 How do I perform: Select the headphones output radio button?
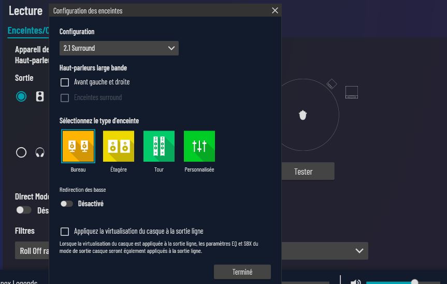click(21, 152)
